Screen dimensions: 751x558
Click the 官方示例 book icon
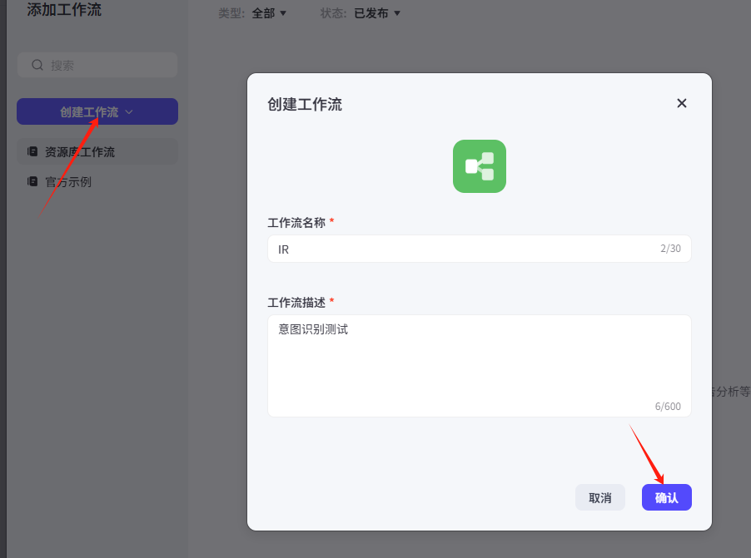pyautogui.click(x=32, y=182)
